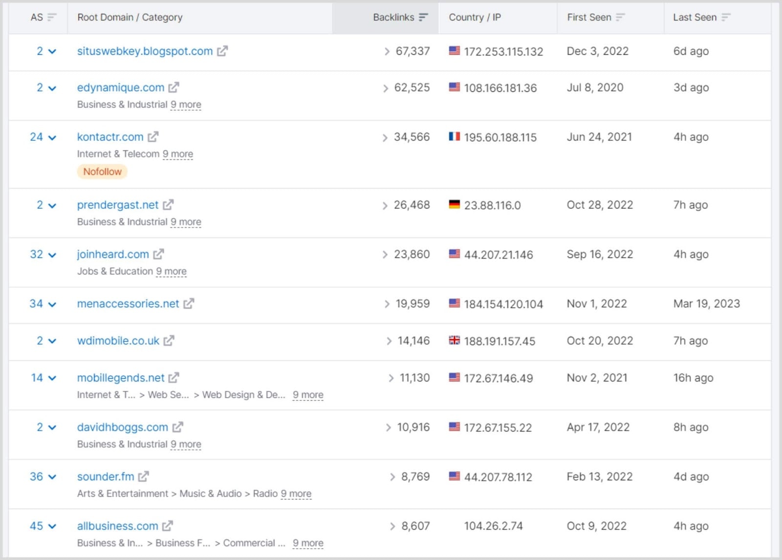This screenshot has height=560, width=782.
Task: Expand the AS dropdown next to edynamique.com
Action: point(51,88)
